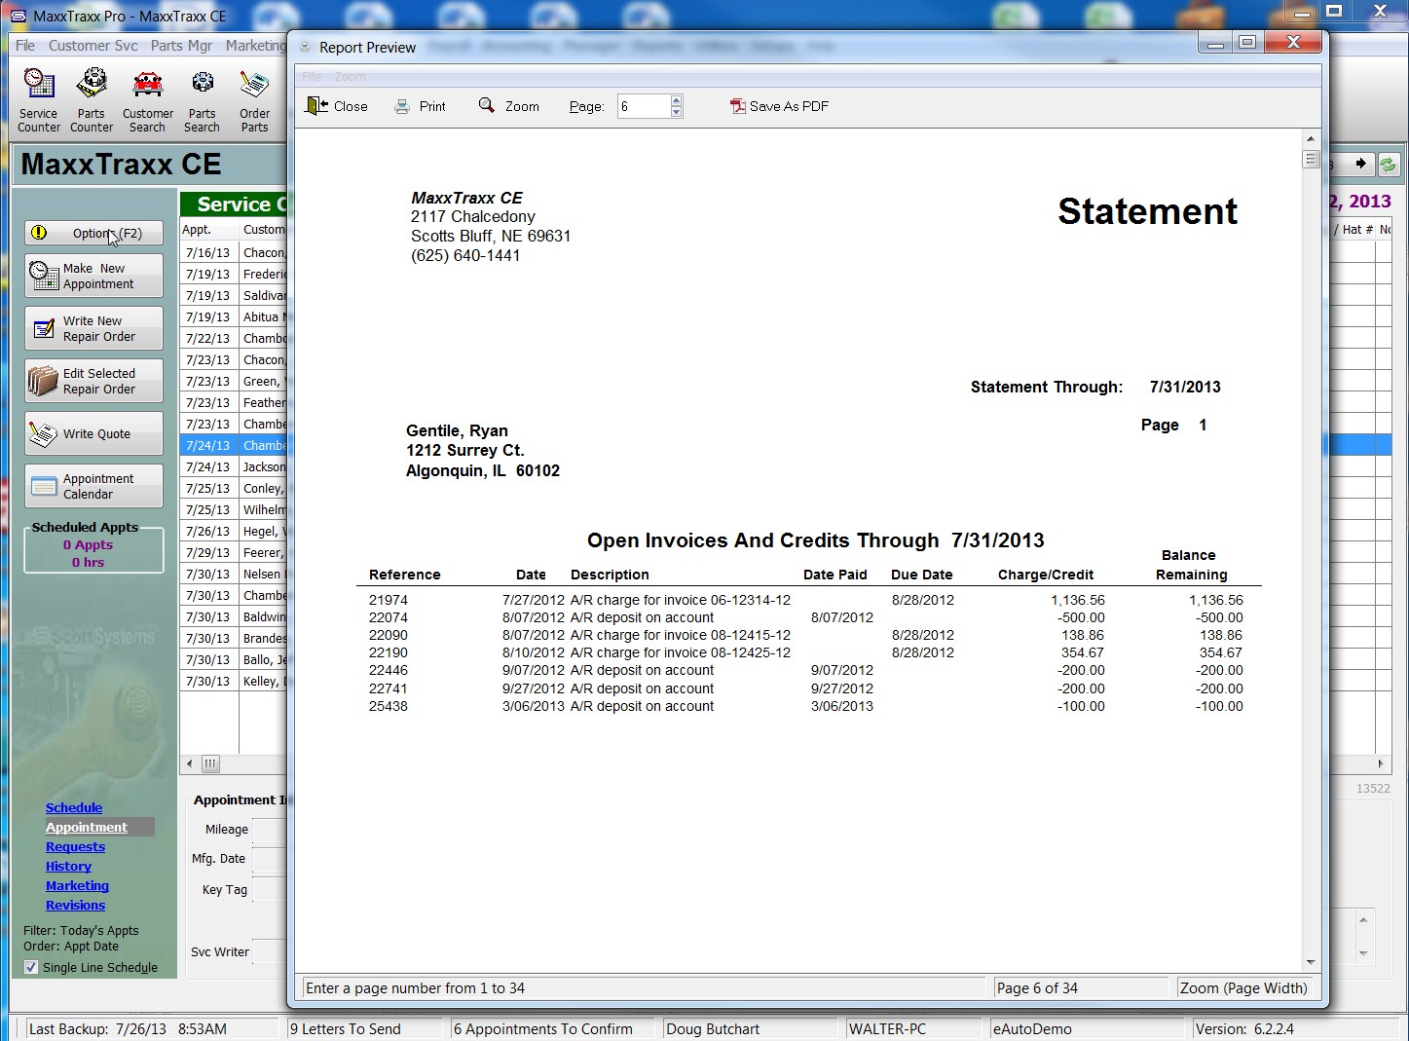
Task: Click the black next-arrow icon in main window
Action: click(1361, 164)
